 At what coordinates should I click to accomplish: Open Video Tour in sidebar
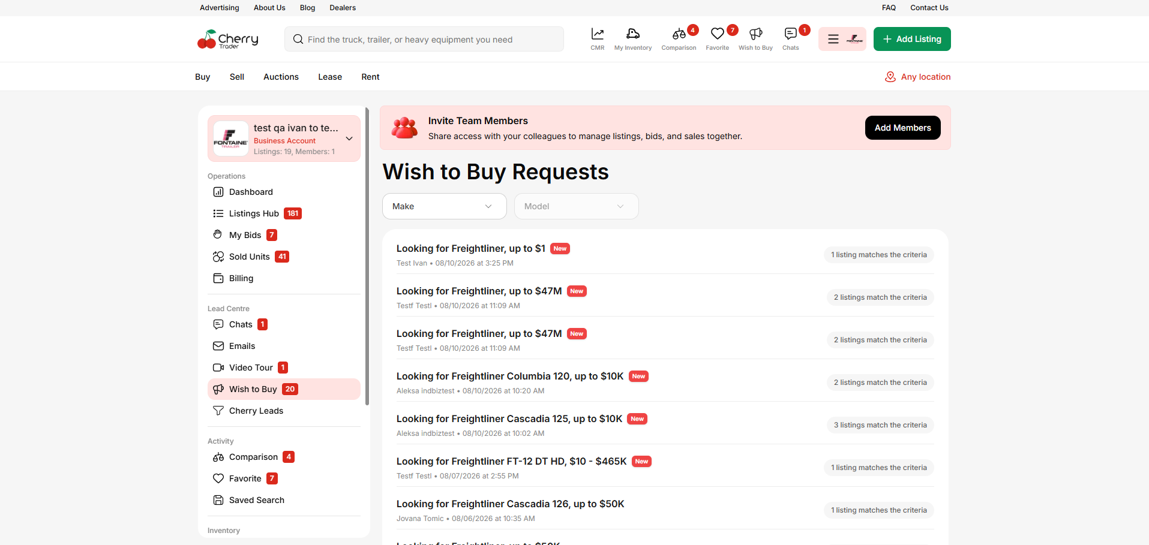pyautogui.click(x=284, y=368)
